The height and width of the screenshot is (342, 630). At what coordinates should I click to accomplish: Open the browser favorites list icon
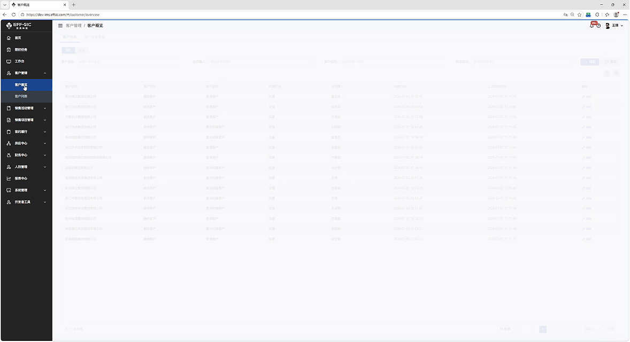pos(607,14)
